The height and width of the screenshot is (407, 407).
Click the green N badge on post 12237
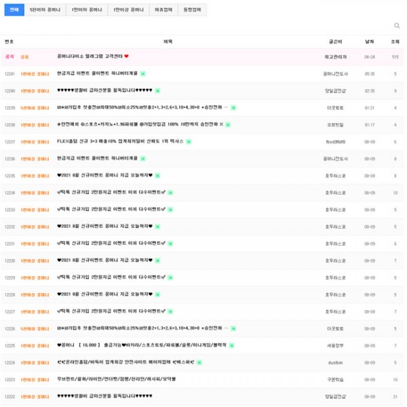[x=189, y=142]
